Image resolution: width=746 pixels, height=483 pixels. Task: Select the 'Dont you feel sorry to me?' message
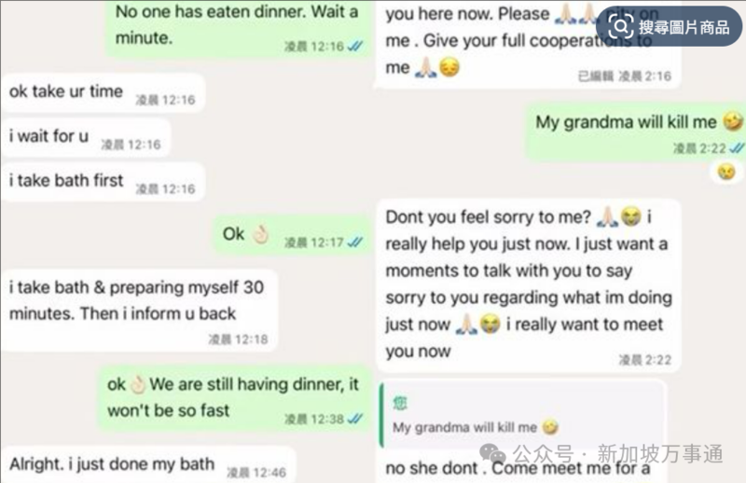(x=529, y=286)
